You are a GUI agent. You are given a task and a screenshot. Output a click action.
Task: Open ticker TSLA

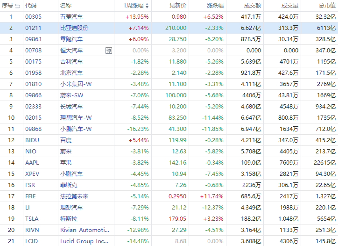pyautogui.click(x=32, y=219)
